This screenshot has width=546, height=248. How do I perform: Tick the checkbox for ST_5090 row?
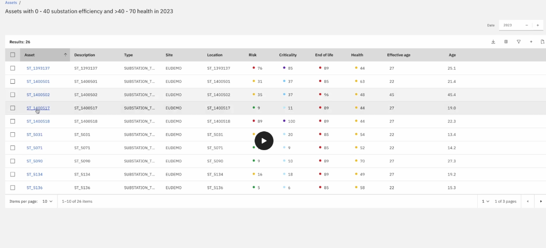click(x=13, y=161)
